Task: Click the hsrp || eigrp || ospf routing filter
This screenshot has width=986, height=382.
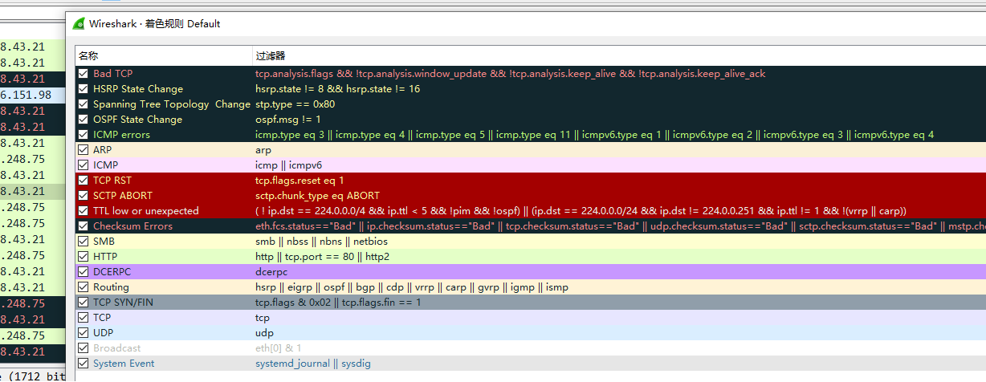Action: pos(413,287)
